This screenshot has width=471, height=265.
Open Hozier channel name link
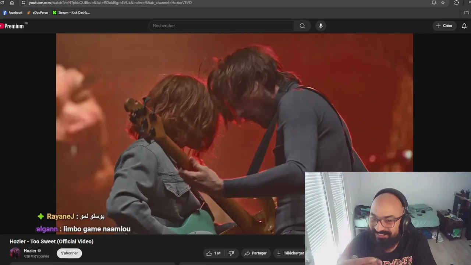point(30,251)
